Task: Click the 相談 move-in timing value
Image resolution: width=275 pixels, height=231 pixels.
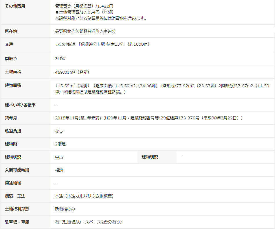Action: click(x=59, y=170)
